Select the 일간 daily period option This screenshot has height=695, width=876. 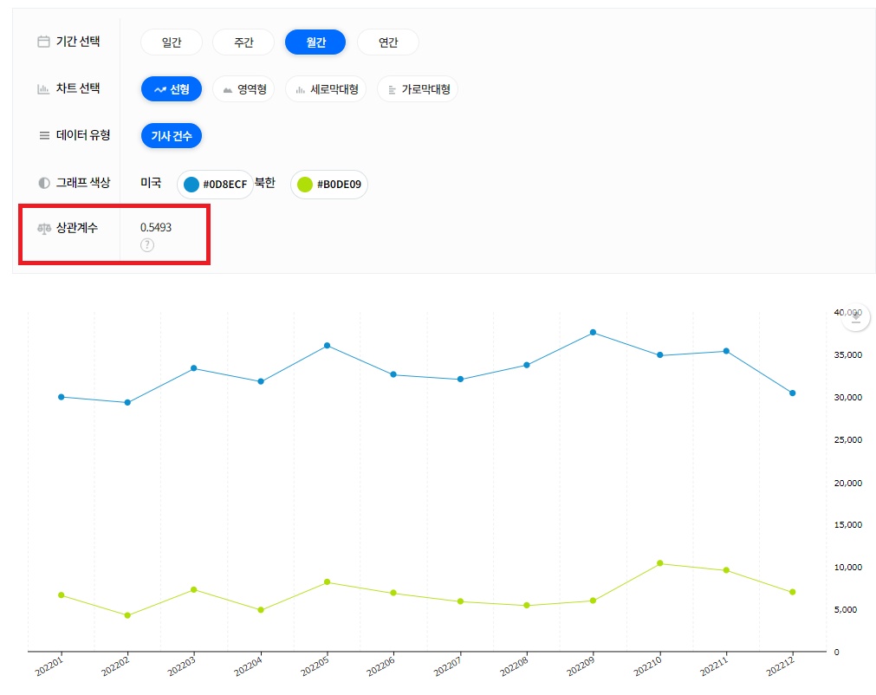click(x=172, y=42)
